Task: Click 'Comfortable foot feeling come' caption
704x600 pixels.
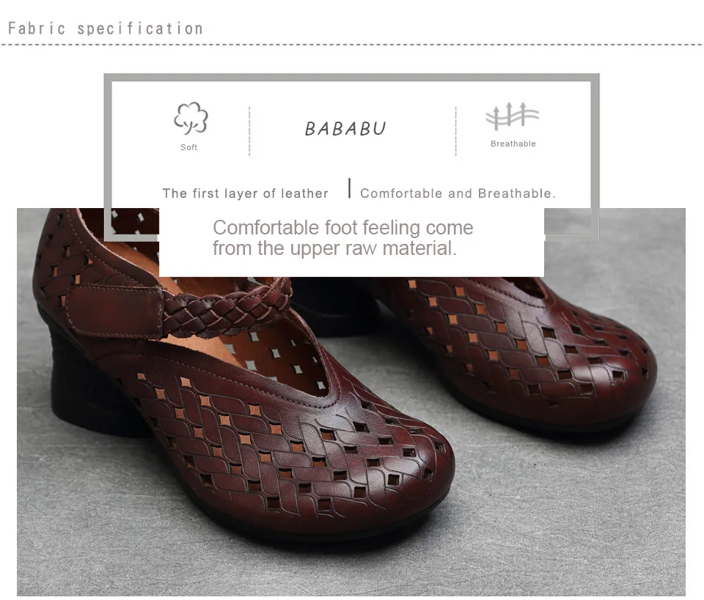Action: [x=343, y=227]
